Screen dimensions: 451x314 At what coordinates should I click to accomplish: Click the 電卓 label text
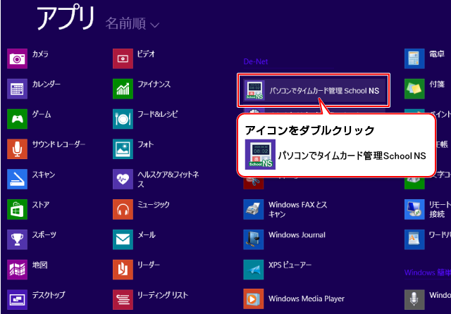tap(437, 54)
